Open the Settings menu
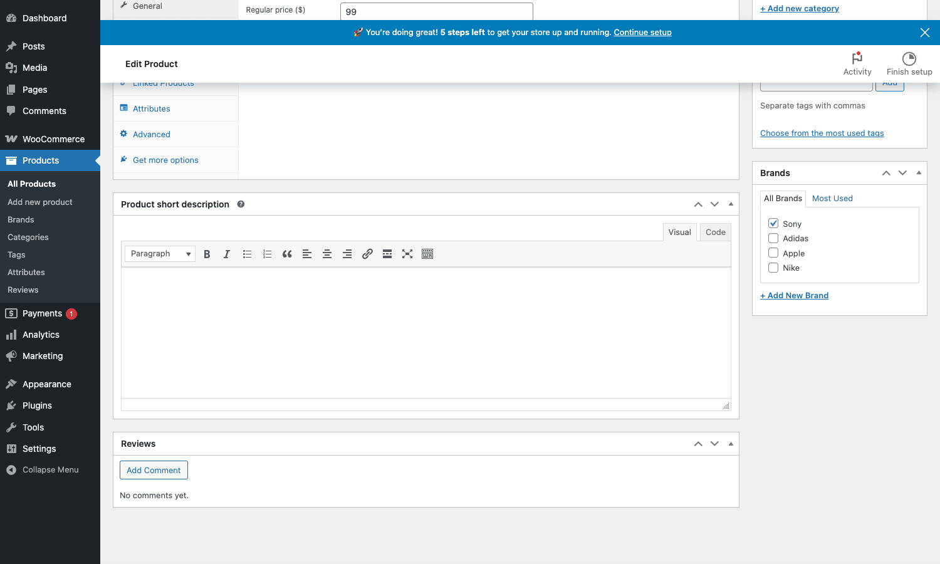 (50, 449)
